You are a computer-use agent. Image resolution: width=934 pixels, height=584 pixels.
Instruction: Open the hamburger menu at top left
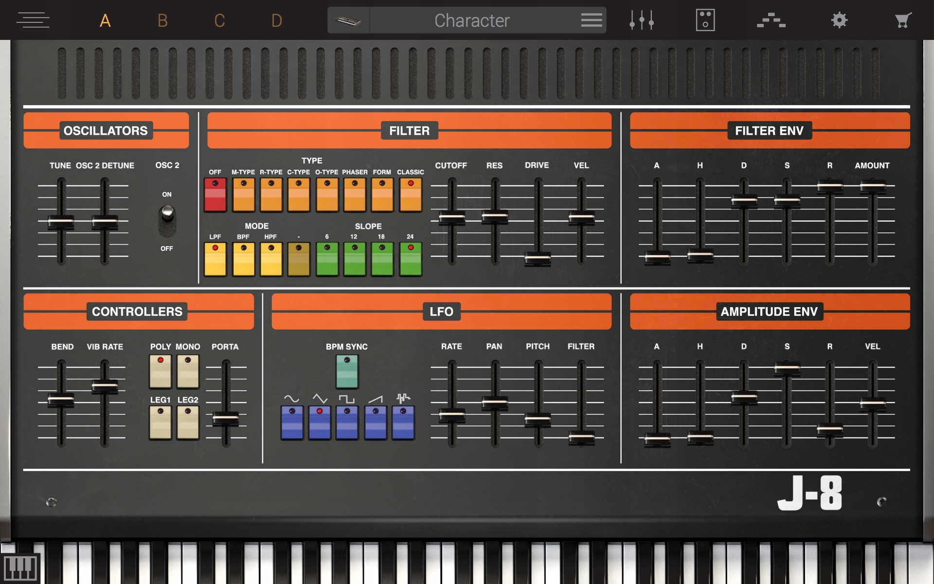(x=33, y=20)
